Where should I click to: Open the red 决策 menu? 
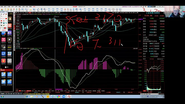(x=34, y=7)
